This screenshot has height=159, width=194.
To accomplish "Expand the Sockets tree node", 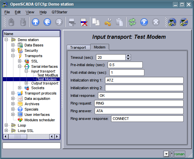I will [19, 88].
